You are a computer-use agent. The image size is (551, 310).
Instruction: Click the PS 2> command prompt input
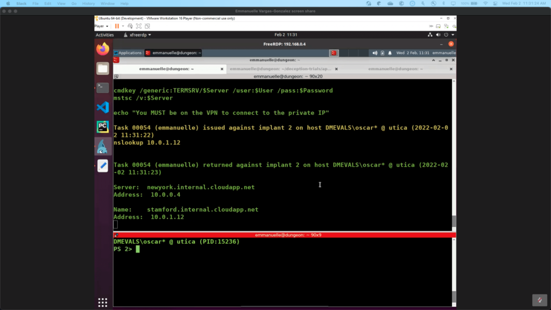pyautogui.click(x=215, y=249)
